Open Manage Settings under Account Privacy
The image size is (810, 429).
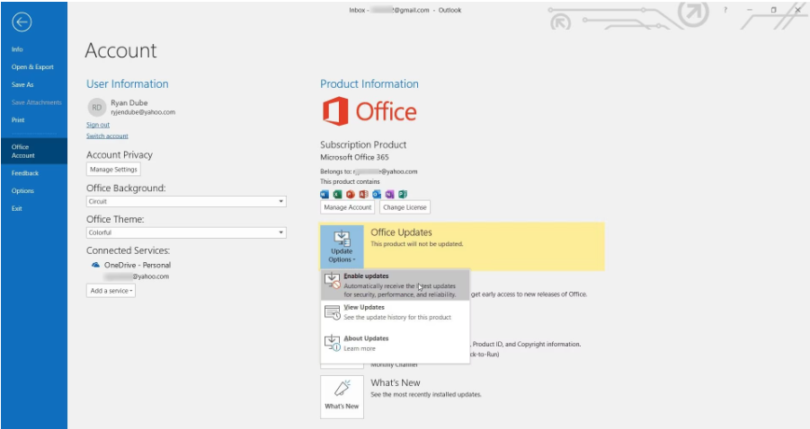pyautogui.click(x=113, y=169)
